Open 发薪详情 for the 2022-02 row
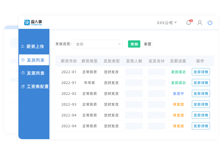 coord(201,93)
